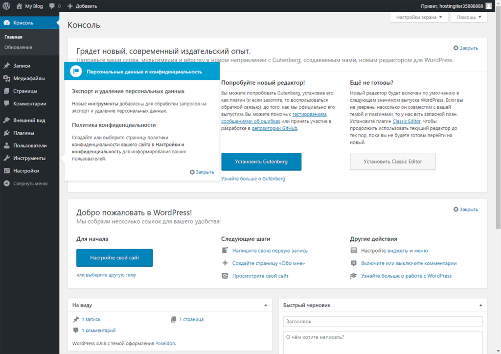Click the Добавить plus icon
This screenshot has height=354, width=501.
(x=70, y=6)
